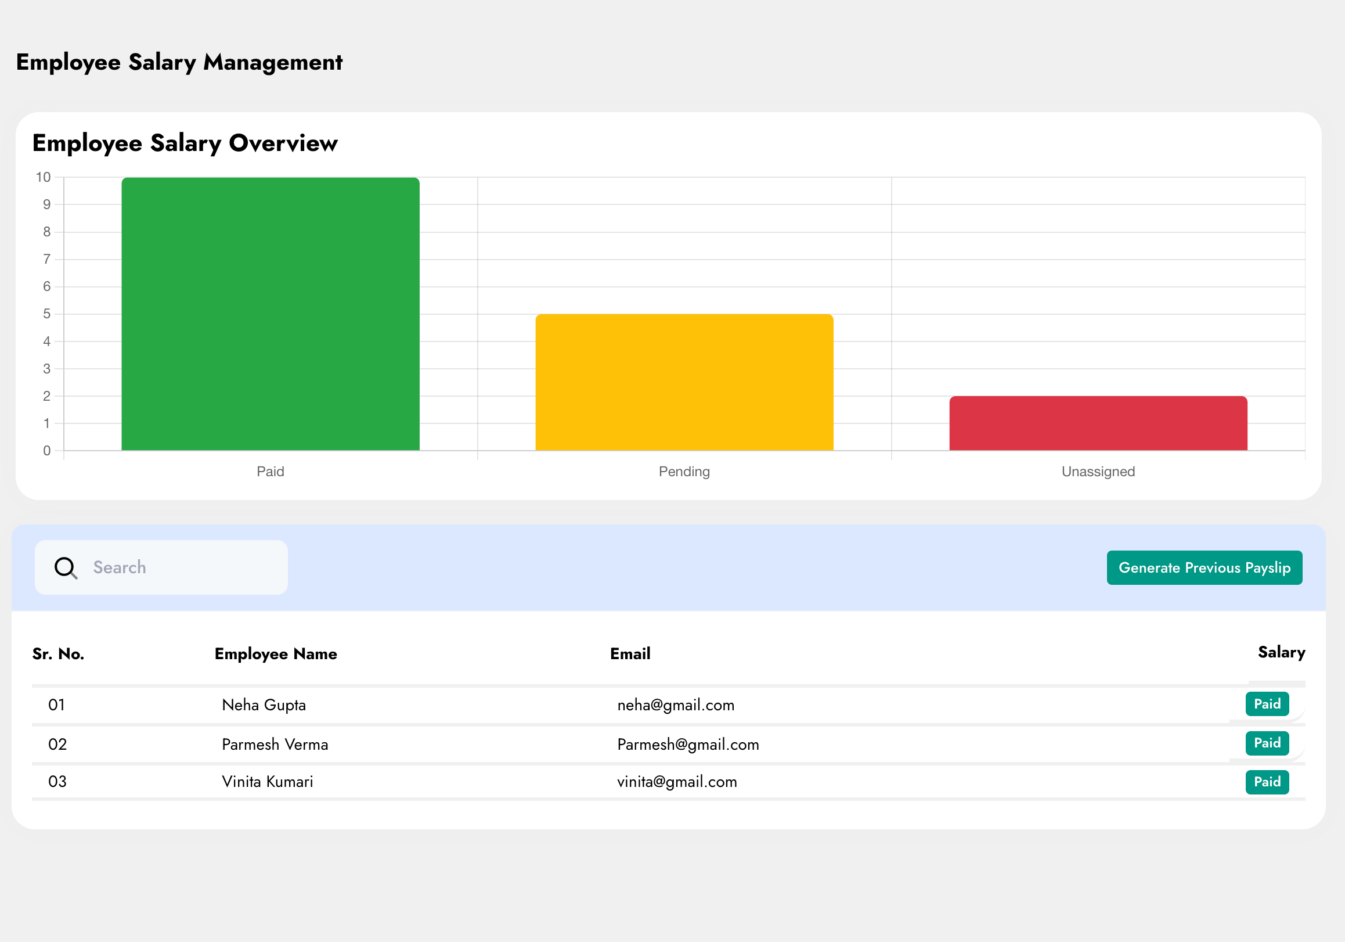The width and height of the screenshot is (1345, 942).
Task: Click the neha@gmail.com email
Action: click(676, 705)
